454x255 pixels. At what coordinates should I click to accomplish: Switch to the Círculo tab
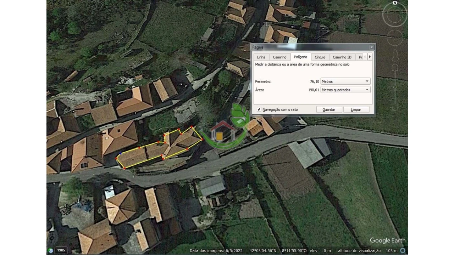320,57
